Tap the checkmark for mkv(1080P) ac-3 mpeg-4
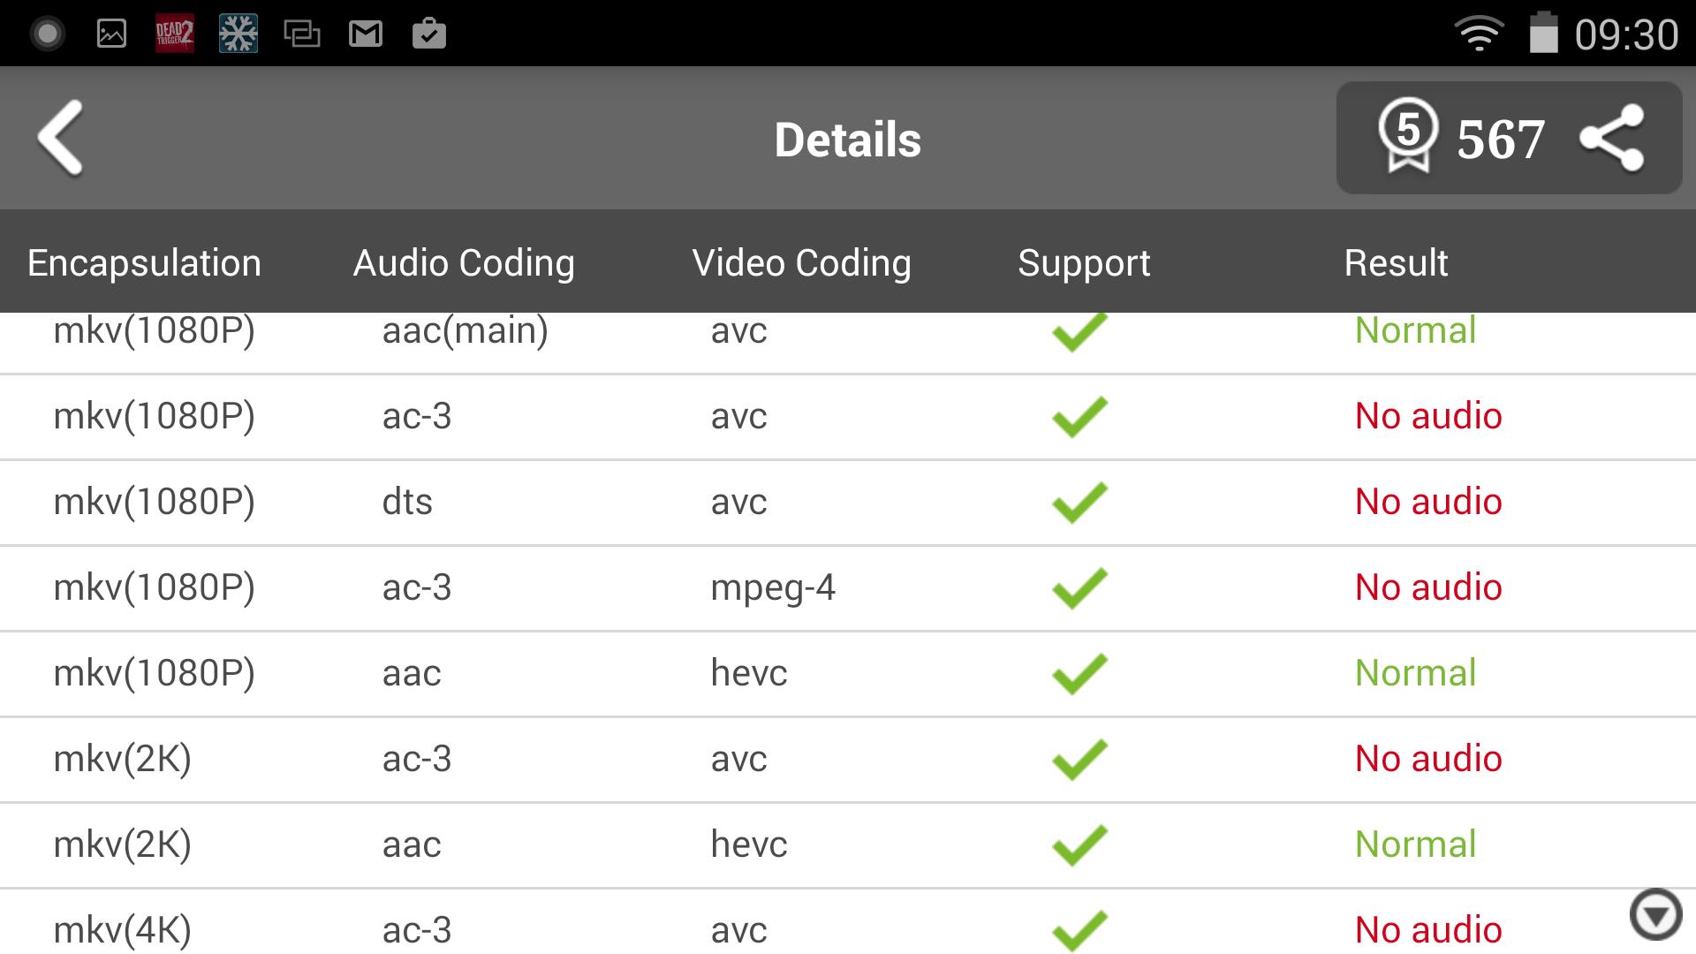Viewport: 1696px width, 954px height. (1079, 587)
